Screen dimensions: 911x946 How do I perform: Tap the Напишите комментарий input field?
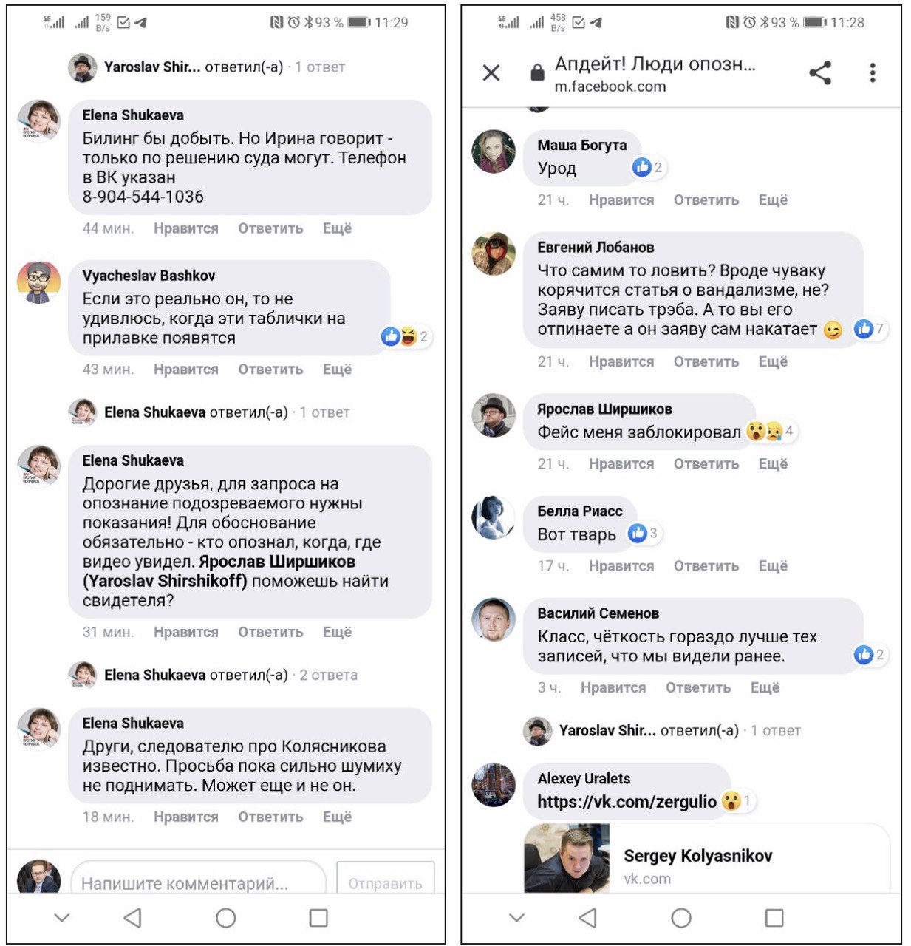click(x=198, y=883)
